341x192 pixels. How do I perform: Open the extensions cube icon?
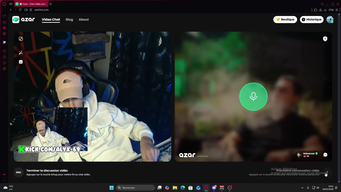[316, 10]
